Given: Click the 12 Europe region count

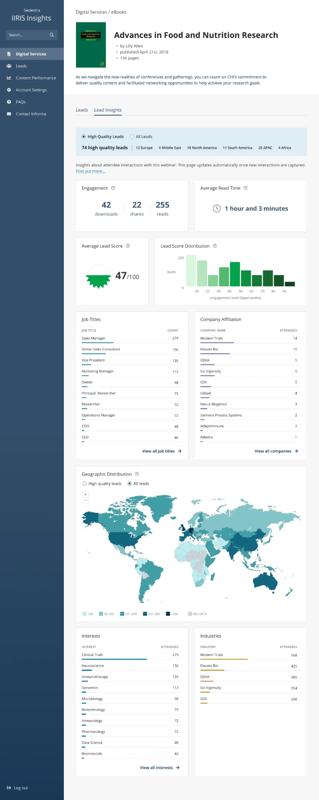Looking at the screenshot, I should coord(144,148).
